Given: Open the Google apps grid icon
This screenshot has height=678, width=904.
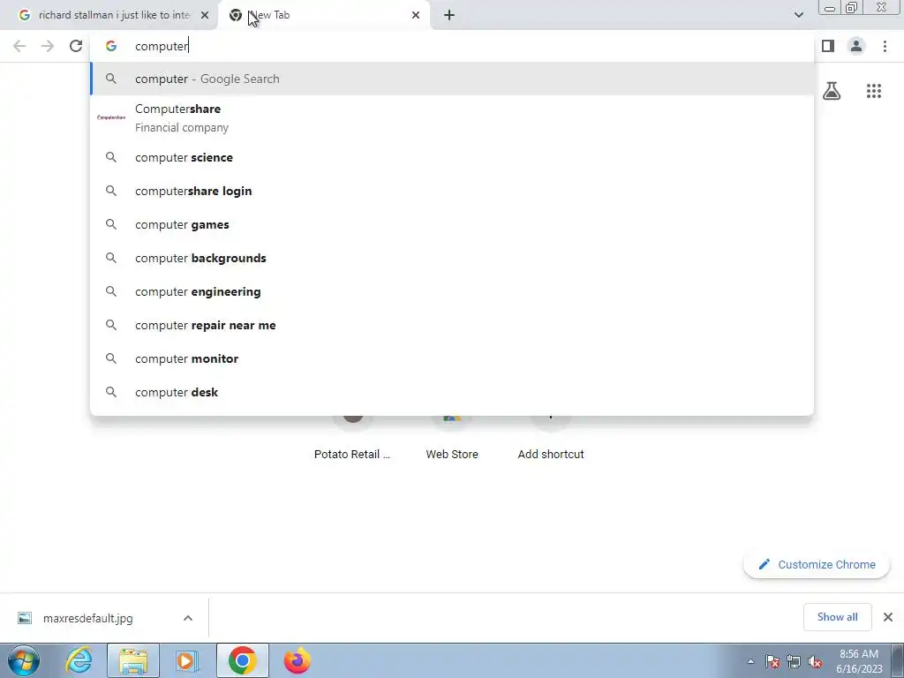Looking at the screenshot, I should [873, 91].
